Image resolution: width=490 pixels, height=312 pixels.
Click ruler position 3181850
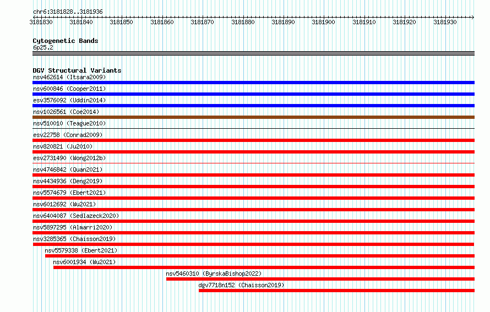pyautogui.click(x=122, y=22)
